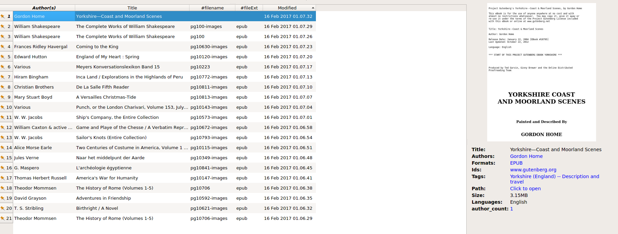Select 'Meyers Konversationslexikon Band 15' title
This screenshot has width=618, height=234.
pos(132,67)
